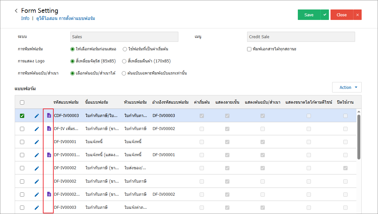The width and height of the screenshot is (378, 214).
Task: Click edit pencil for ใบแจ้งหนี้ DF-IV00001 row
Action: pos(37,142)
